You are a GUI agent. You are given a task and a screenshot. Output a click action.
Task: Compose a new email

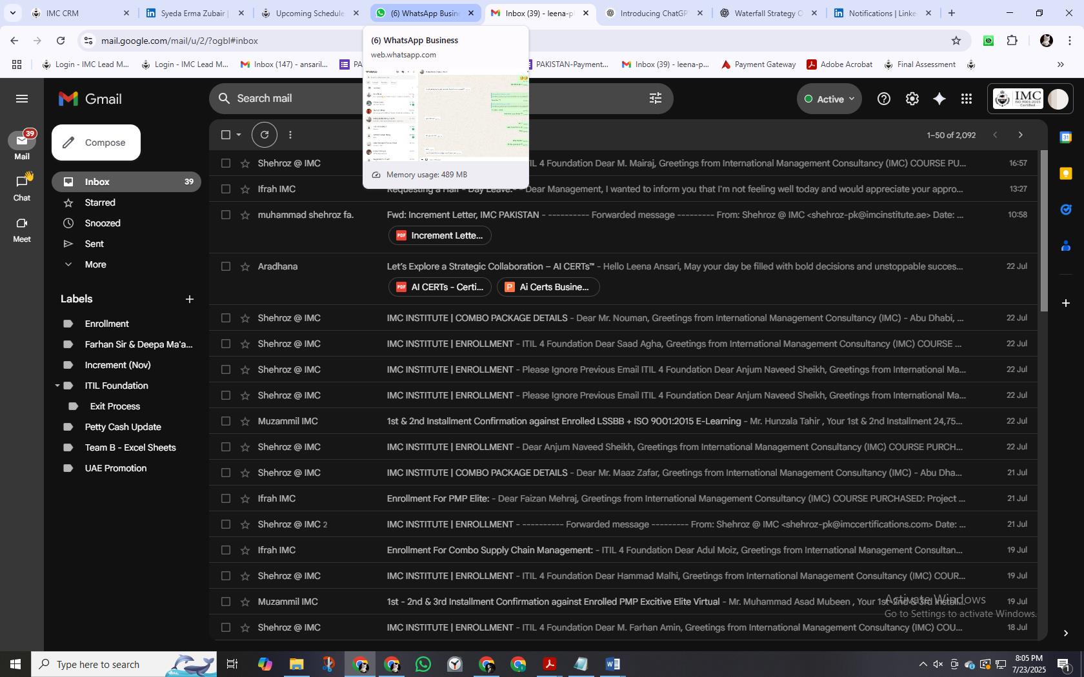point(96,142)
